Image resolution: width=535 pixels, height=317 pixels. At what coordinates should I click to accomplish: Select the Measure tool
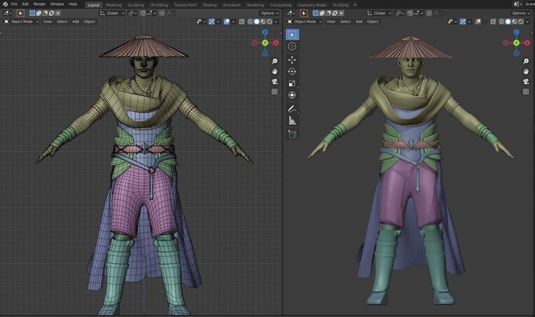pos(292,120)
